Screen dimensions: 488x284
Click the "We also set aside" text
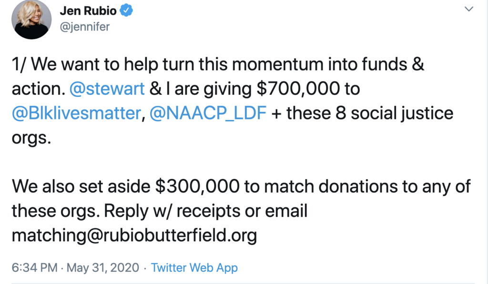81,186
